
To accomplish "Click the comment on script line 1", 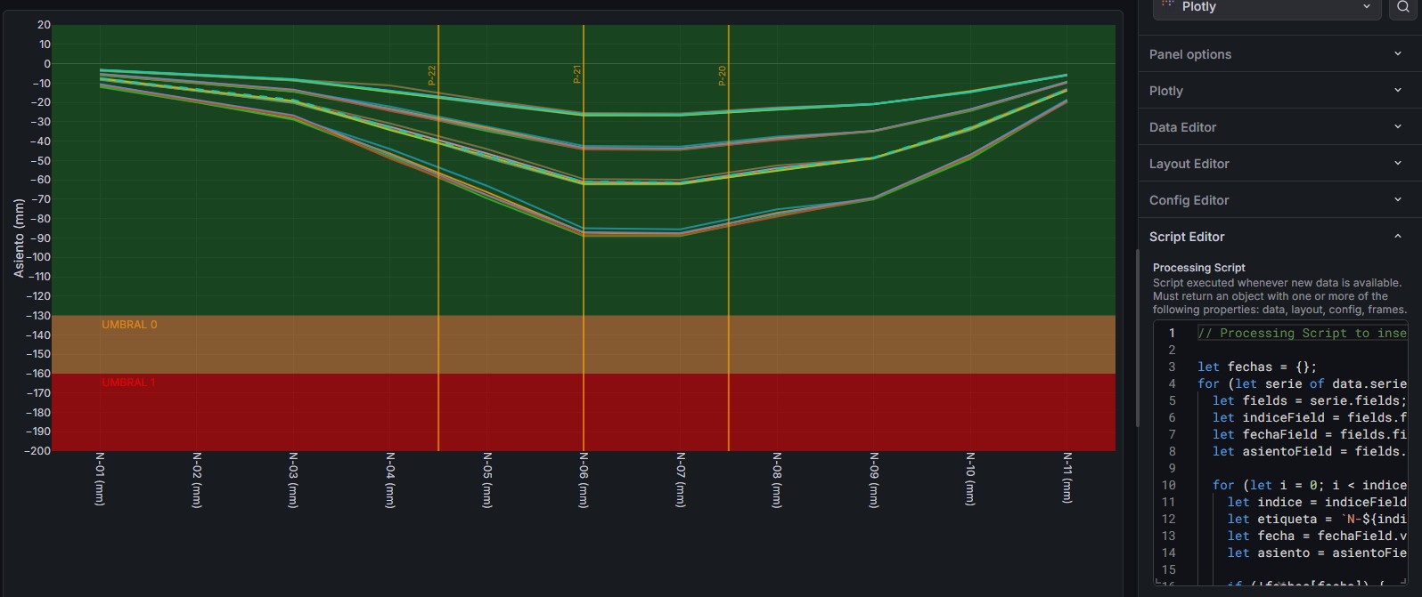I will point(1301,333).
